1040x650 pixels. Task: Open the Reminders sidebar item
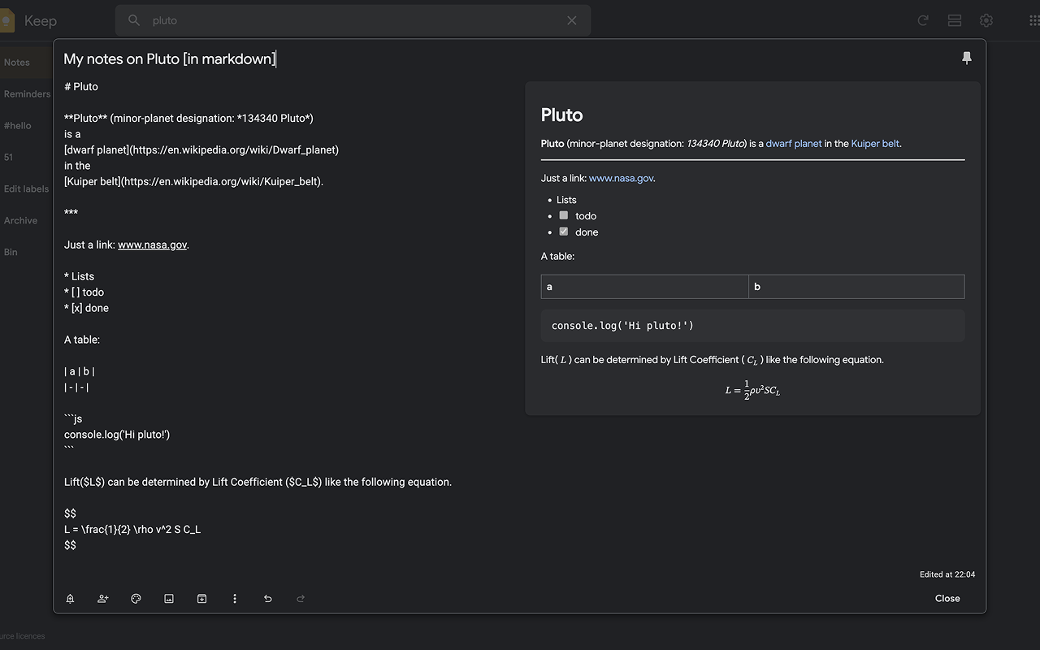[x=27, y=94]
